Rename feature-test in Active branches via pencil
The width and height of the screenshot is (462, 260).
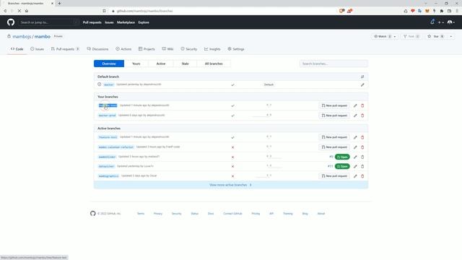point(355,137)
